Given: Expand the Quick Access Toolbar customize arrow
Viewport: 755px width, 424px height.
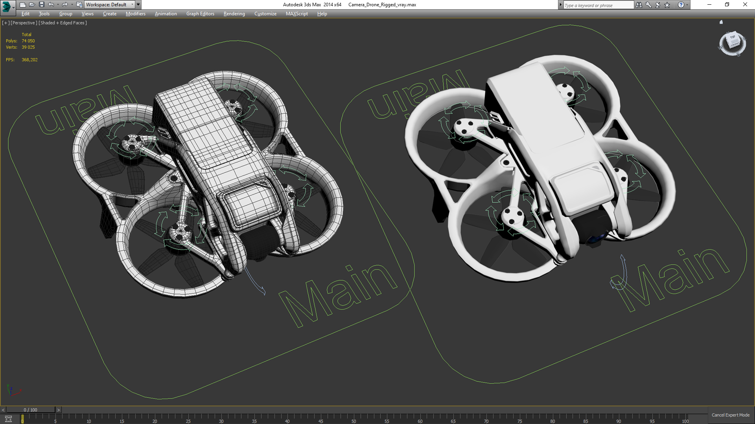Looking at the screenshot, I should point(138,5).
